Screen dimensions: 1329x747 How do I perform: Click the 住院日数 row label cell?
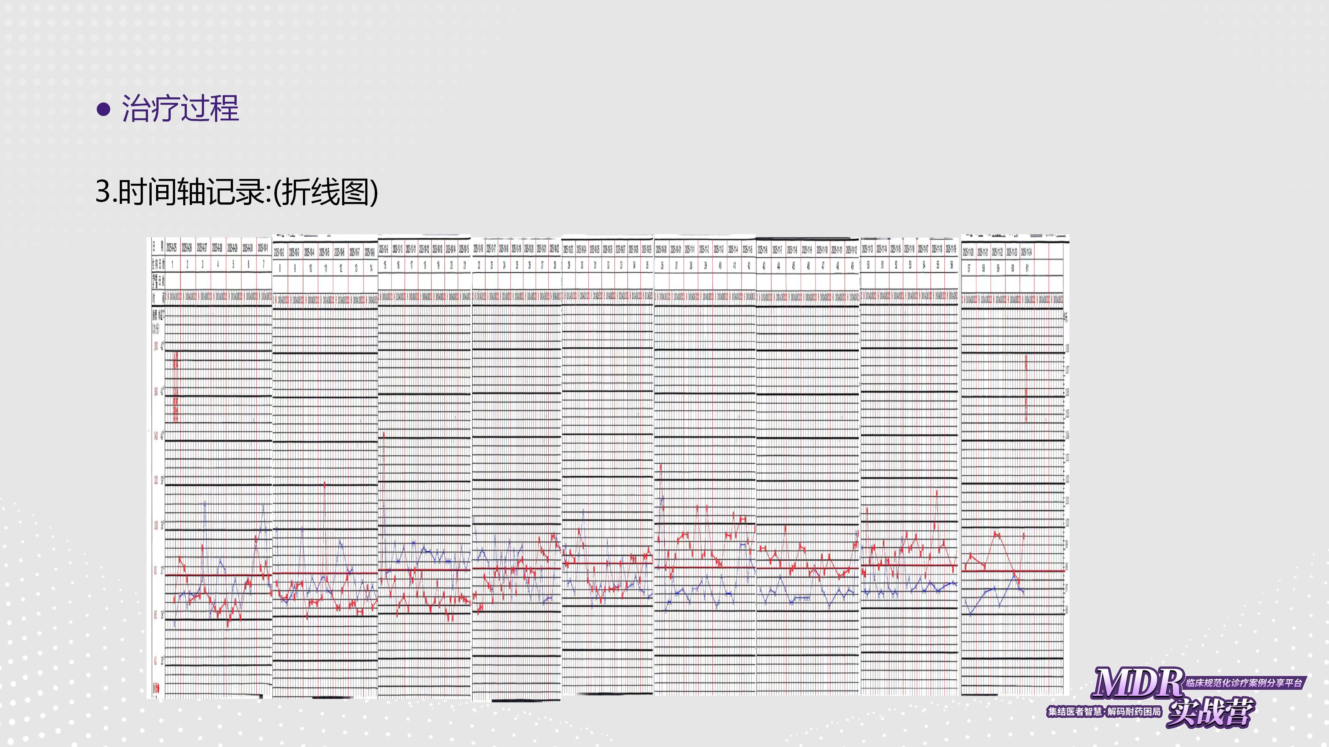click(x=158, y=265)
